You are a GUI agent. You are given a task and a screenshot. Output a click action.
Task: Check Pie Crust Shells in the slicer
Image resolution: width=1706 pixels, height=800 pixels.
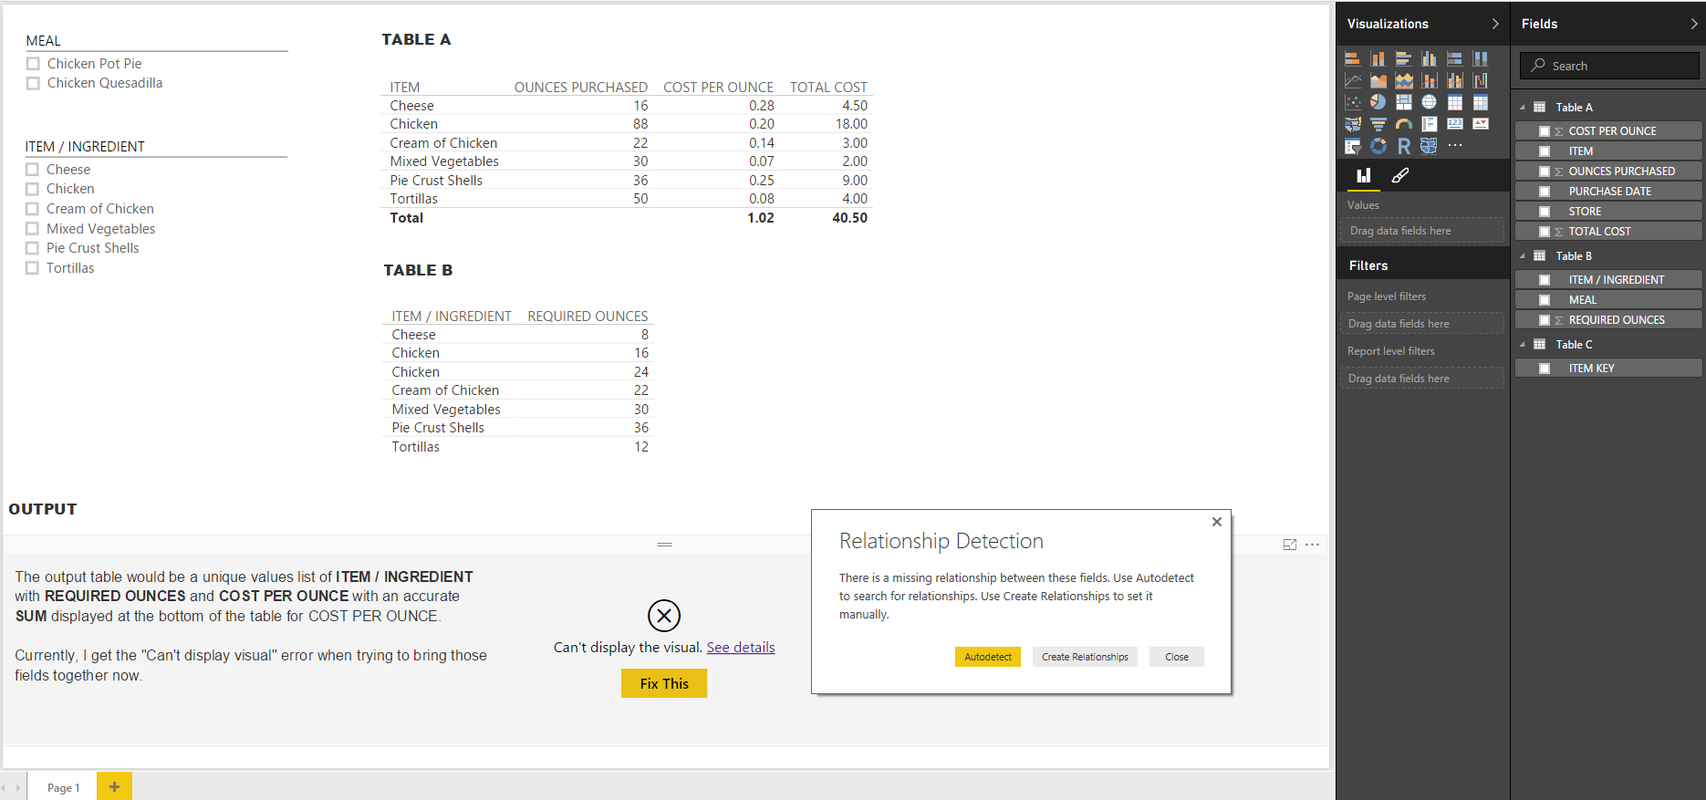tap(32, 248)
